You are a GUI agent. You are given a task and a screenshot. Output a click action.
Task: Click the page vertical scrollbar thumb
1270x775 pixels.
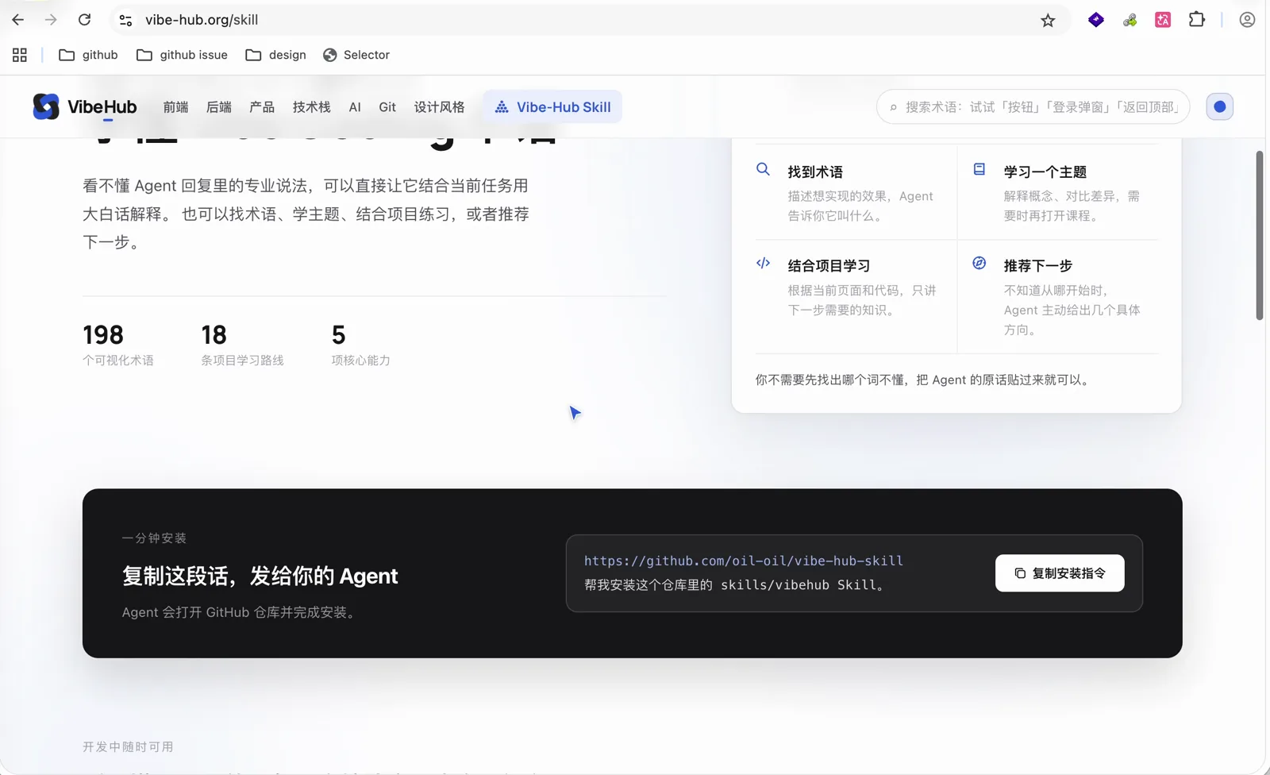coord(1259,235)
